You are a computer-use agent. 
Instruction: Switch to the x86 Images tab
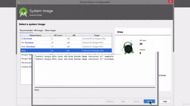click(x=38, y=30)
